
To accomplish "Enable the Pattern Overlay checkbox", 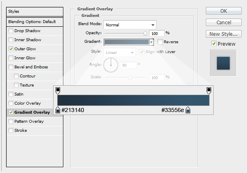I will coord(11,122).
